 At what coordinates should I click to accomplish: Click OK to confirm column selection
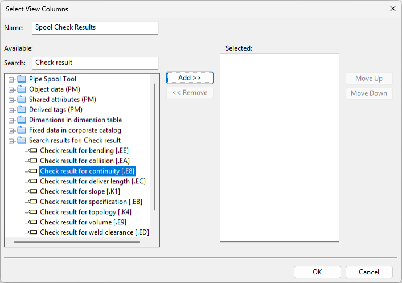[317, 272]
